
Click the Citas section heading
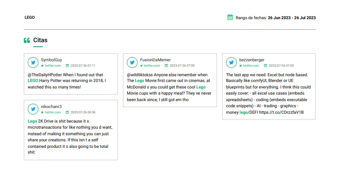40,40
